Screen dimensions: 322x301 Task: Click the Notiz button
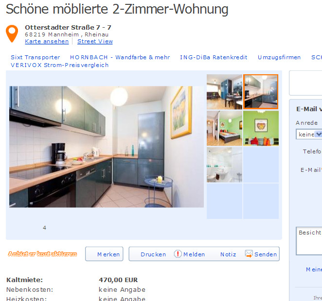point(228,254)
